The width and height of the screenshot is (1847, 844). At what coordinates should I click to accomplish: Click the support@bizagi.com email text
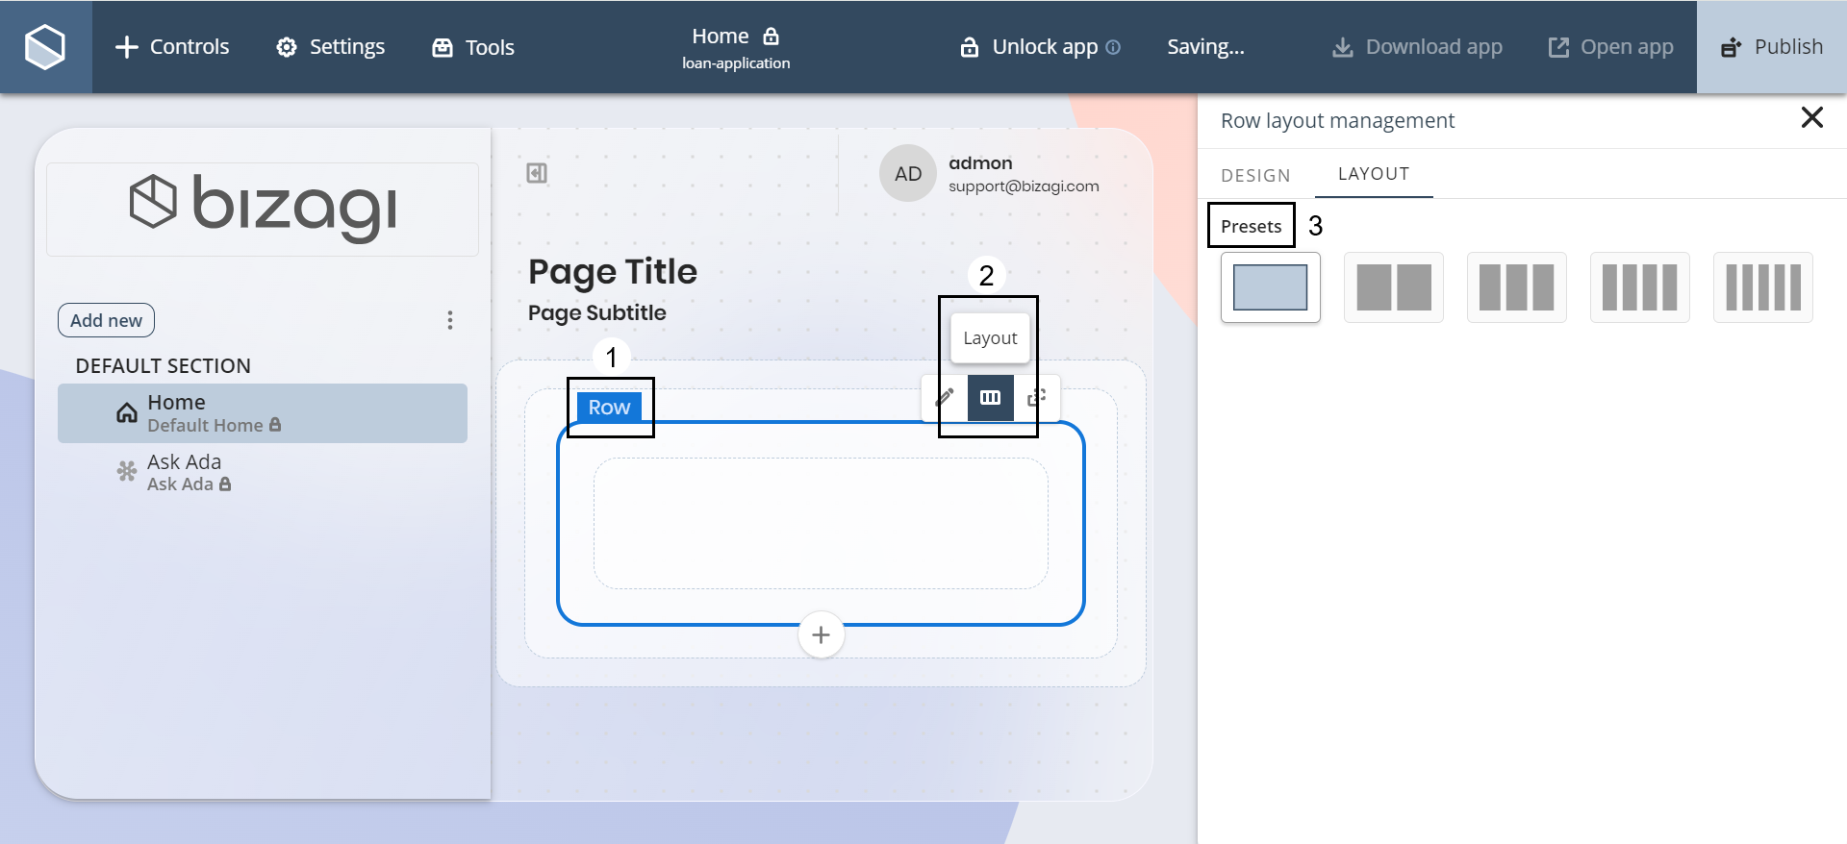pyautogui.click(x=1024, y=186)
